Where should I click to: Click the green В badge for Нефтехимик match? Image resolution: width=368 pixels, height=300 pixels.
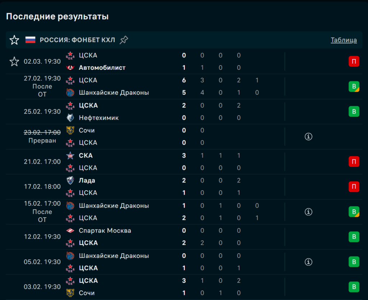(x=354, y=112)
